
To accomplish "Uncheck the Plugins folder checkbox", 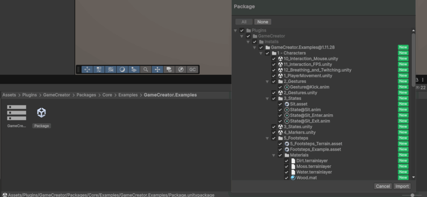I will click(x=241, y=30).
